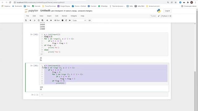Interrupt the kernel with stop icon
The width and height of the screenshot is (198, 111).
[x=62, y=20]
